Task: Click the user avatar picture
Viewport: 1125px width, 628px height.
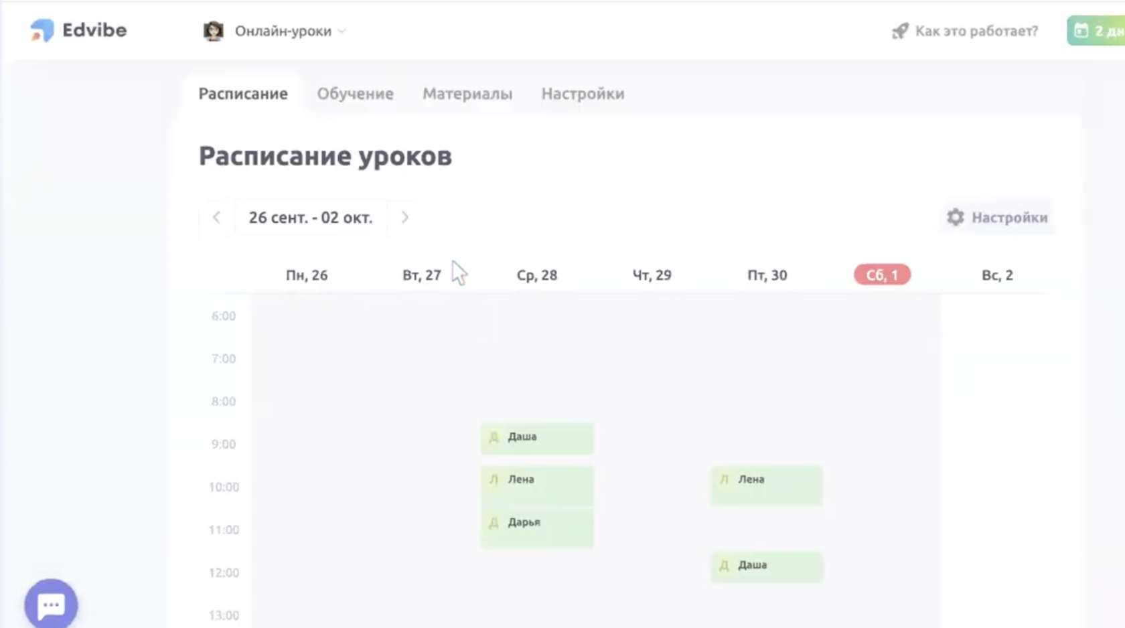Action: [x=213, y=31]
